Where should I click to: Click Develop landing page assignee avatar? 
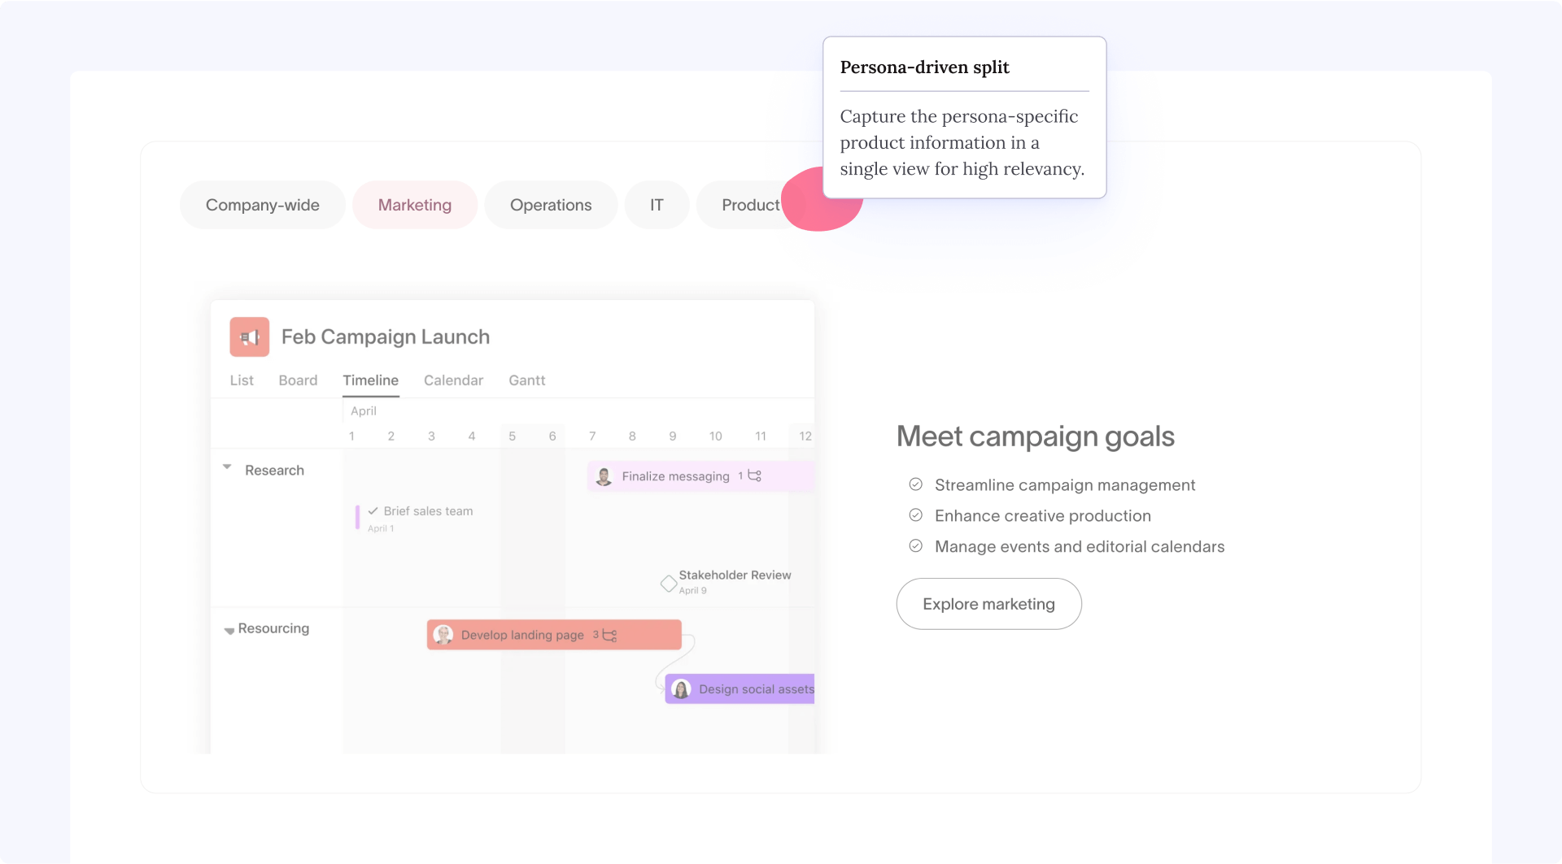tap(443, 635)
